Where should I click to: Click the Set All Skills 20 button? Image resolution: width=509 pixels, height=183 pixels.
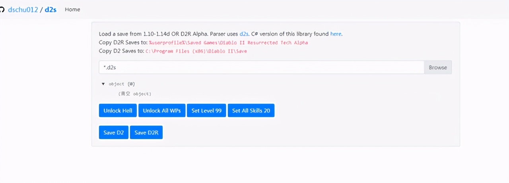pyautogui.click(x=251, y=111)
